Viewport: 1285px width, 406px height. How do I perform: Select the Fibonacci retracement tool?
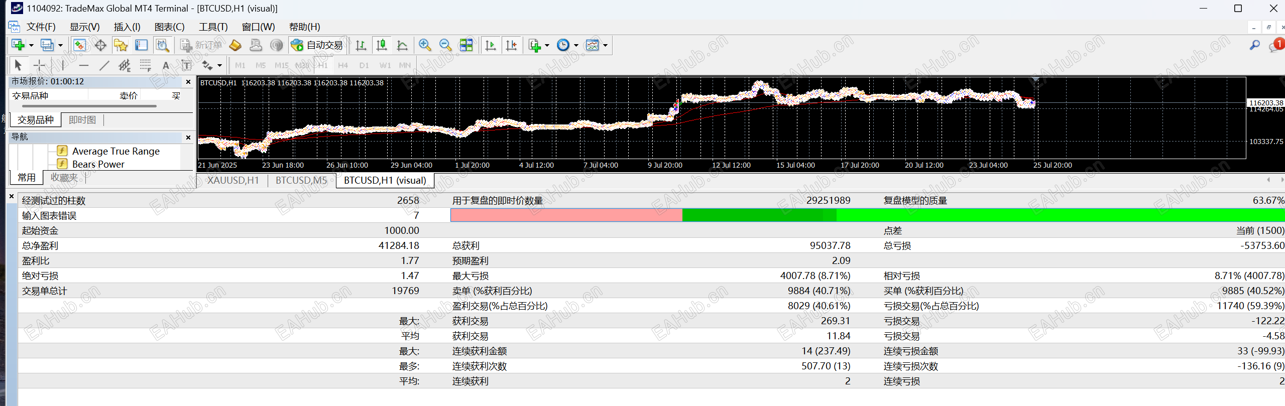pos(146,65)
